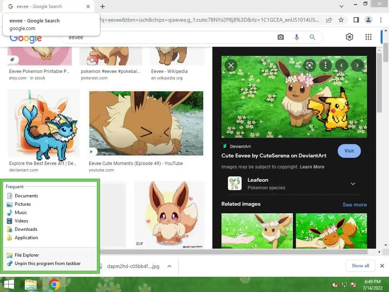Open pokemon #eevee pinterest result title

(x=111, y=71)
